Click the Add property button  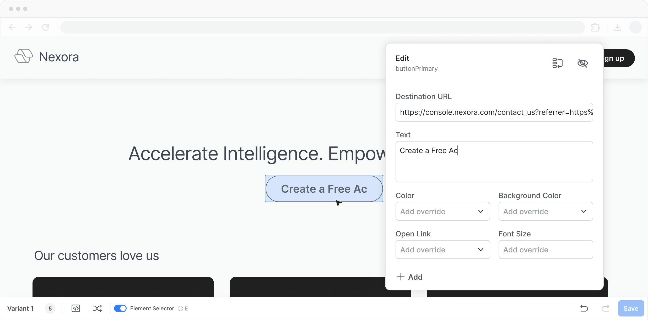pos(410,277)
